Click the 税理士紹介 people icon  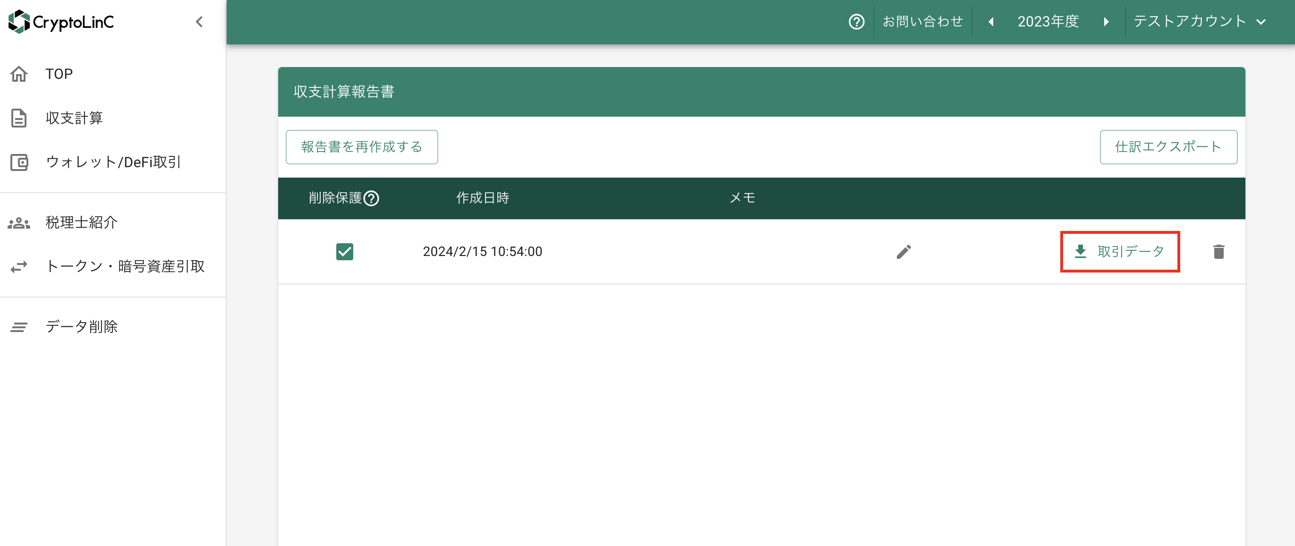(19, 223)
